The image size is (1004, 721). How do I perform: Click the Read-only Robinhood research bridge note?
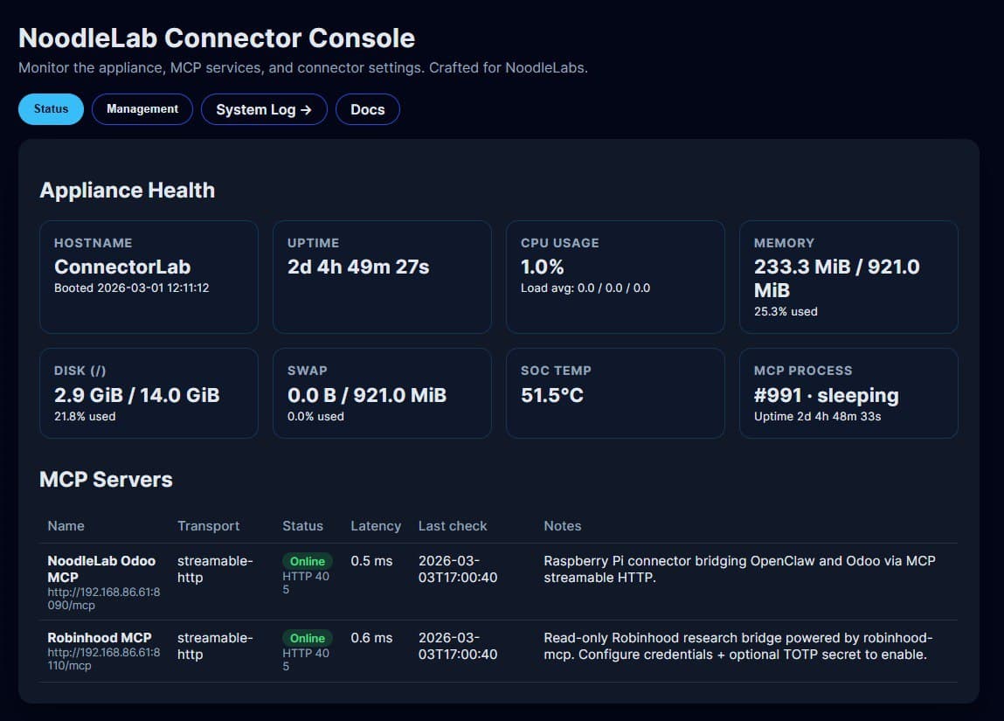click(x=737, y=646)
